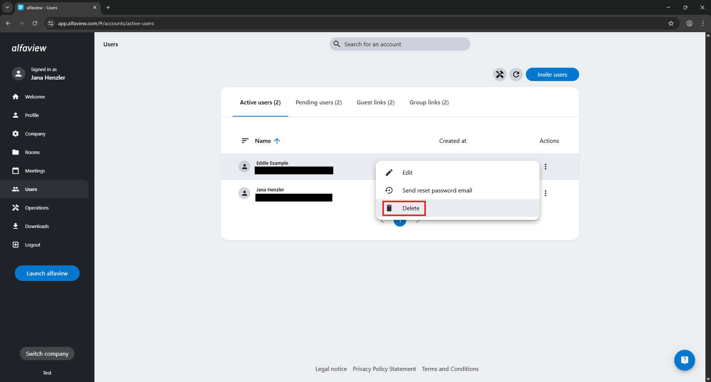This screenshot has height=382, width=711.
Task: Open the Guest links tab
Action: pyautogui.click(x=375, y=103)
